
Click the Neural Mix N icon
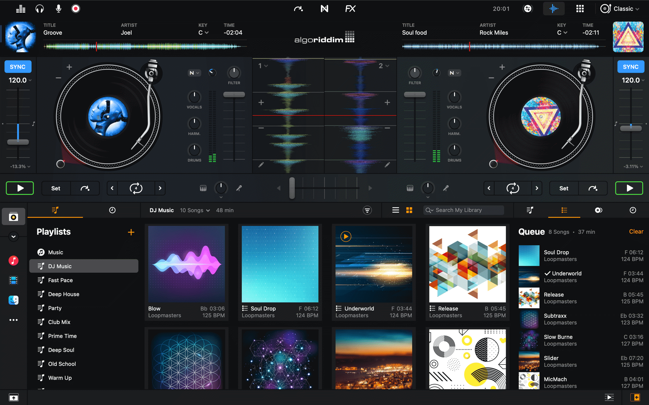click(324, 9)
